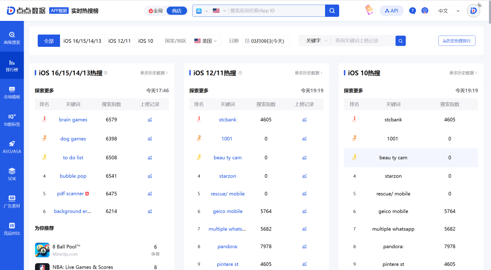View chart record for brain games
This screenshot has height=270, width=491.
point(150,120)
